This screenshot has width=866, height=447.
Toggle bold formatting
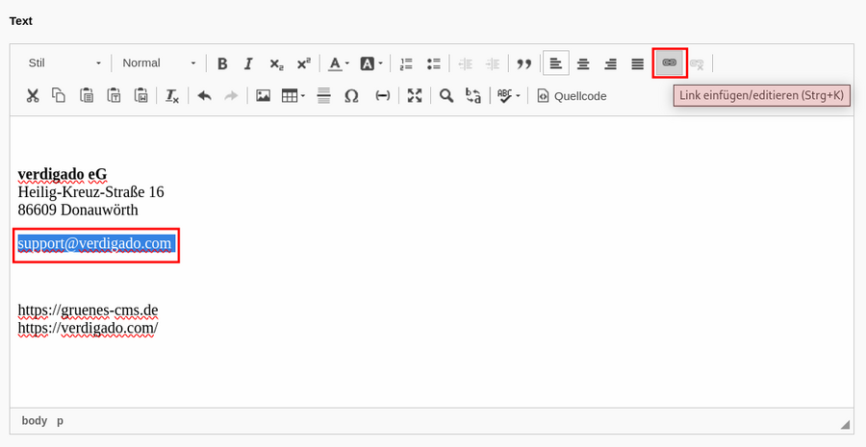pos(222,63)
